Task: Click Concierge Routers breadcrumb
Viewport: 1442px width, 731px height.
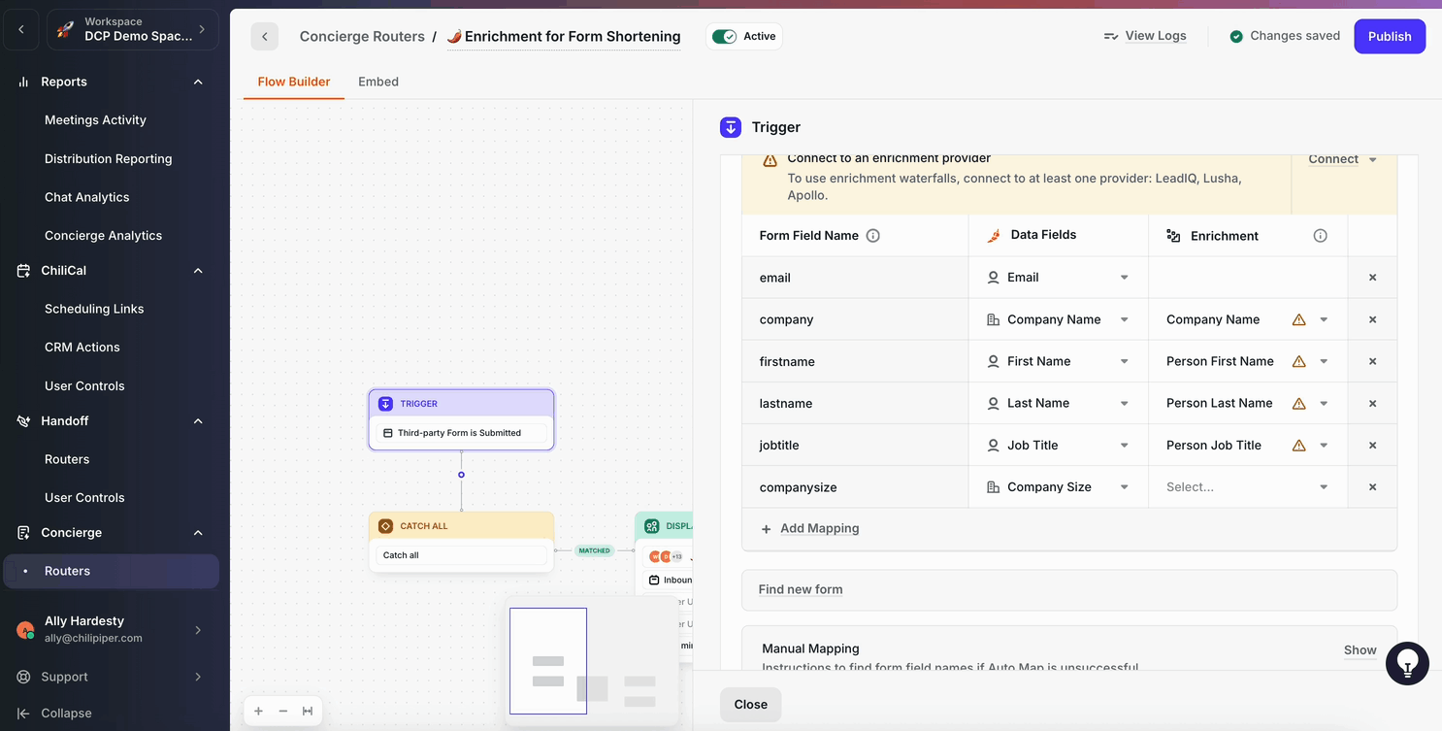Action: click(362, 36)
